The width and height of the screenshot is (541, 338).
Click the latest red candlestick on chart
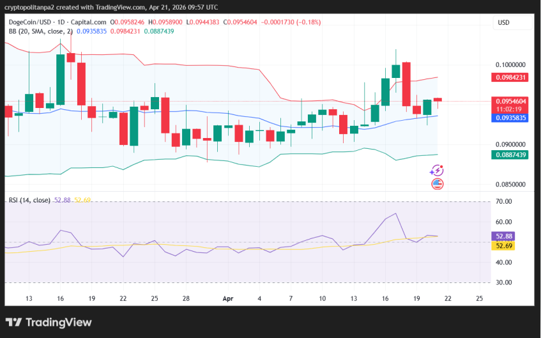tap(438, 100)
